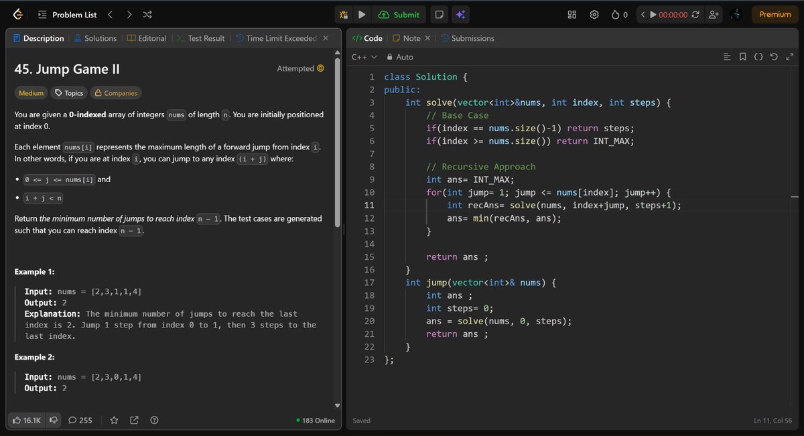The height and width of the screenshot is (436, 804).
Task: Go to the next problem arrow
Action: pyautogui.click(x=129, y=15)
